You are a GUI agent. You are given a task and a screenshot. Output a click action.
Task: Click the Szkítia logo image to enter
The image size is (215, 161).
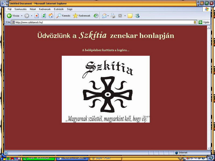[x=106, y=89]
